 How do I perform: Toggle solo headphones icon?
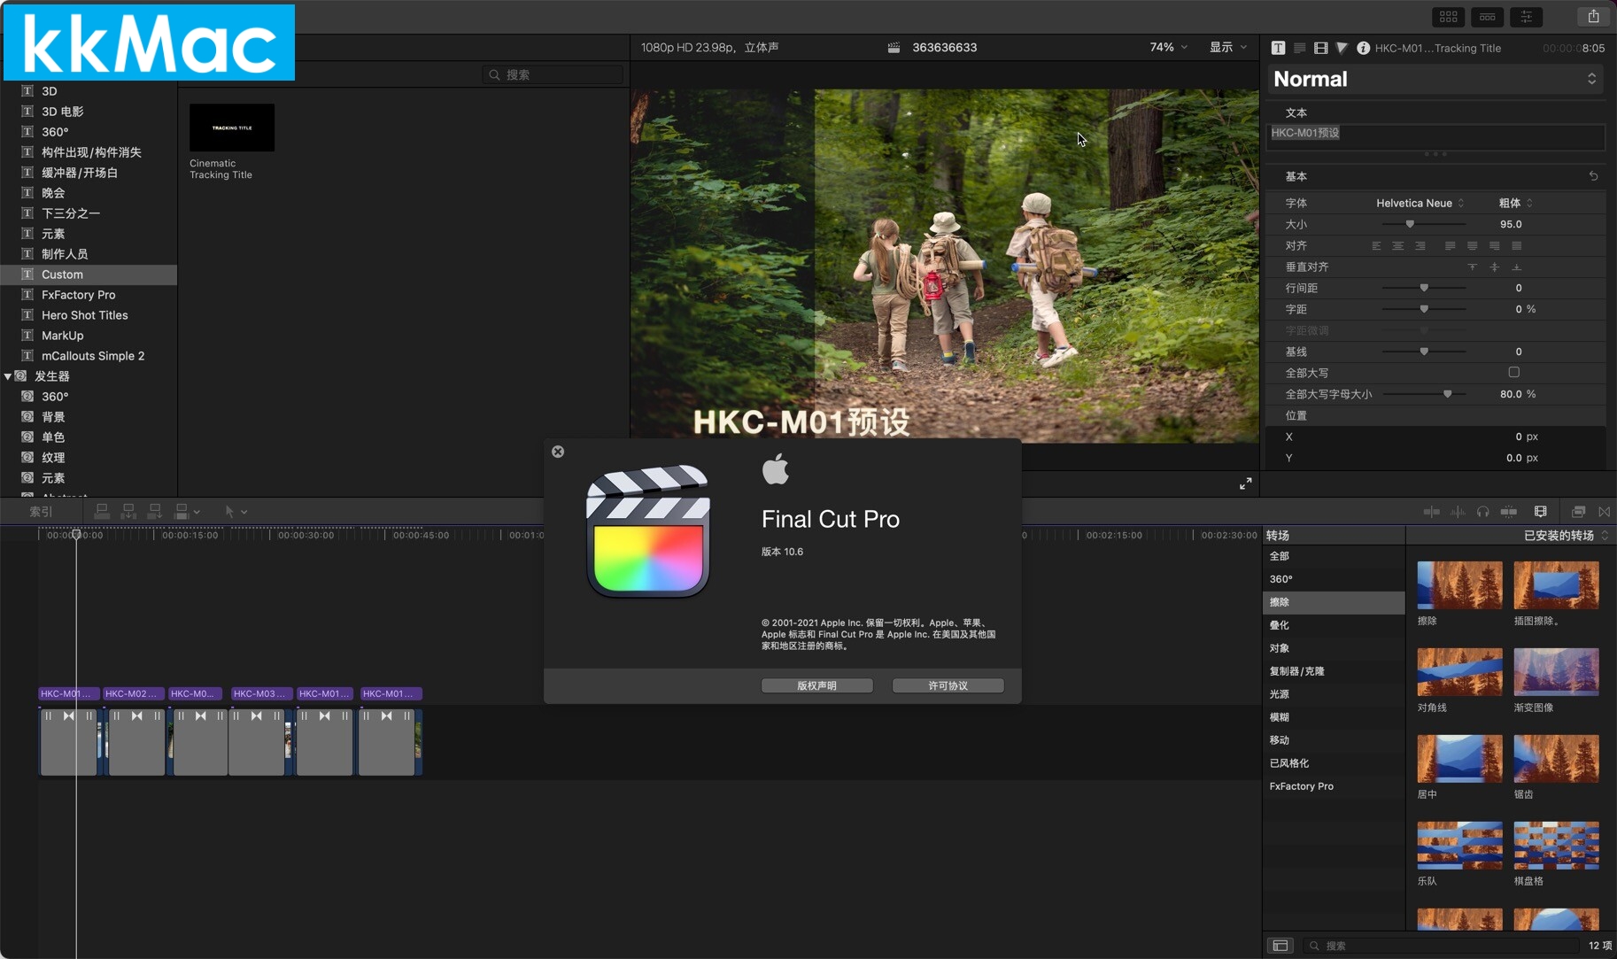[x=1483, y=512]
